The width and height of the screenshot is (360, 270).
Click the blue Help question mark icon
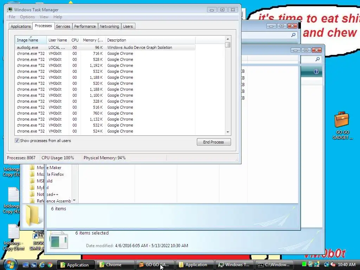(x=316, y=71)
